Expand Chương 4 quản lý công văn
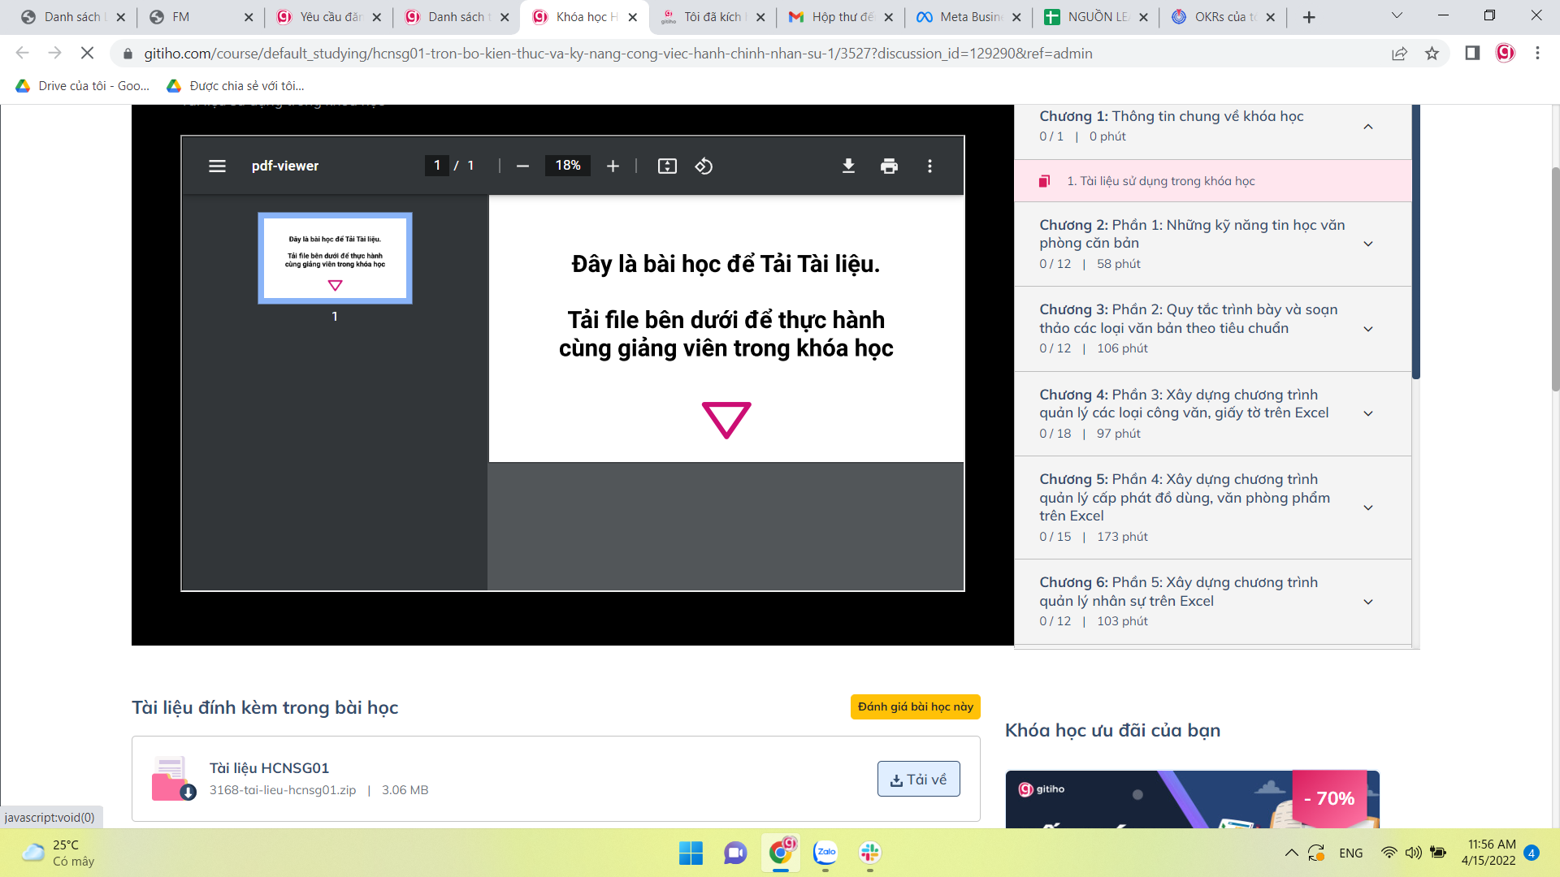This screenshot has height=877, width=1560. [x=1368, y=413]
